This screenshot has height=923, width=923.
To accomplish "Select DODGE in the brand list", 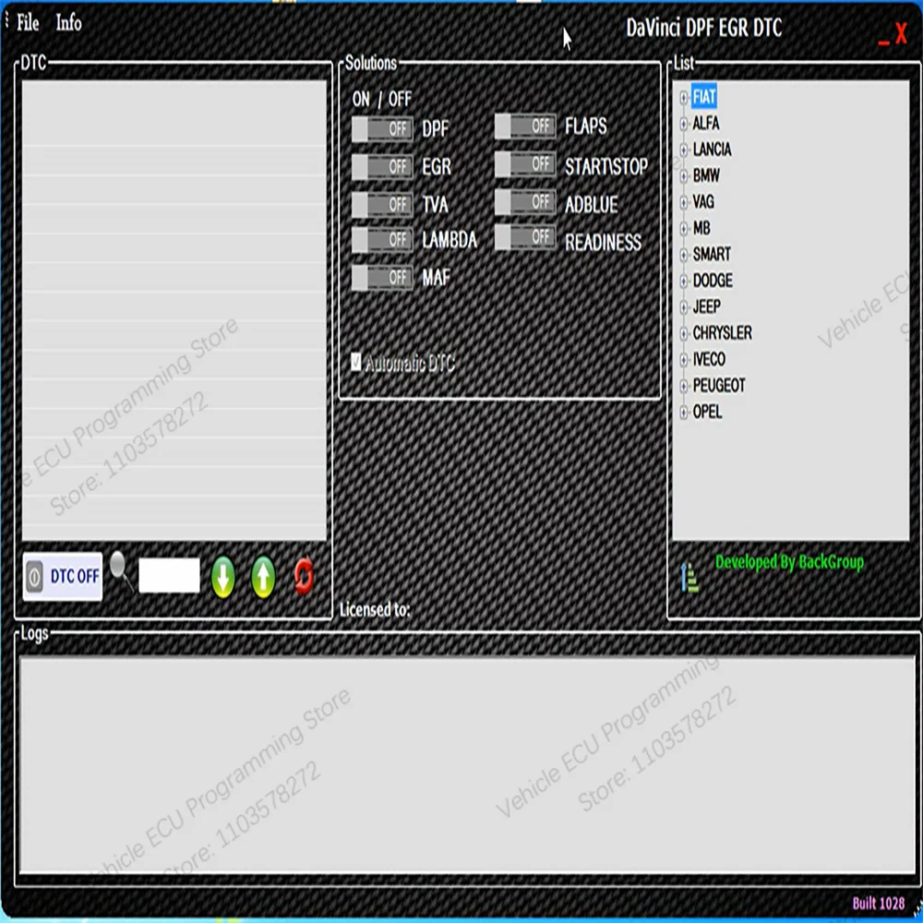I will pyautogui.click(x=713, y=281).
